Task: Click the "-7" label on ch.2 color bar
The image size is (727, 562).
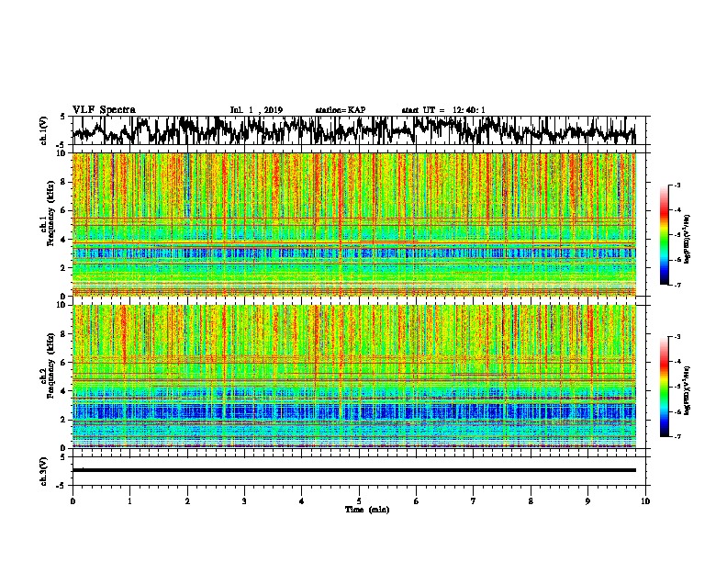Action: (x=677, y=437)
